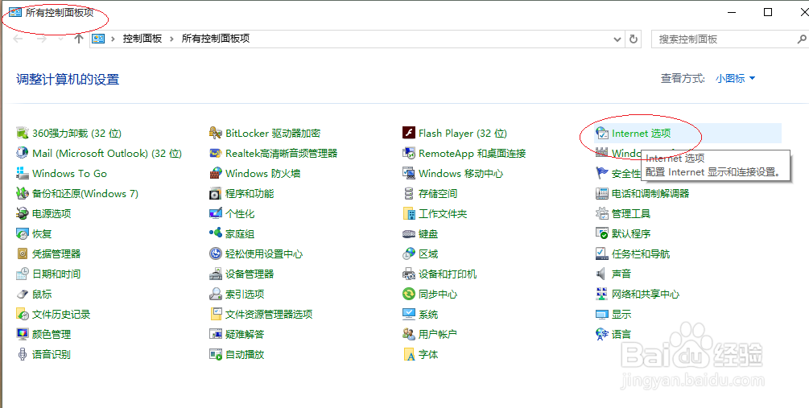Click the 家庭组 icon
809x408 pixels.
pos(216,233)
